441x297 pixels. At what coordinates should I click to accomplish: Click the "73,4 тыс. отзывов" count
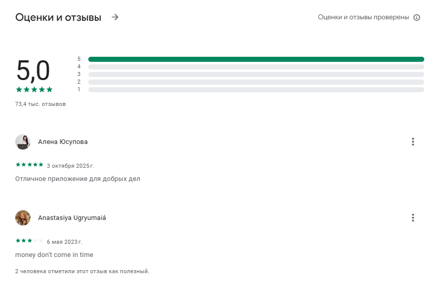[41, 104]
